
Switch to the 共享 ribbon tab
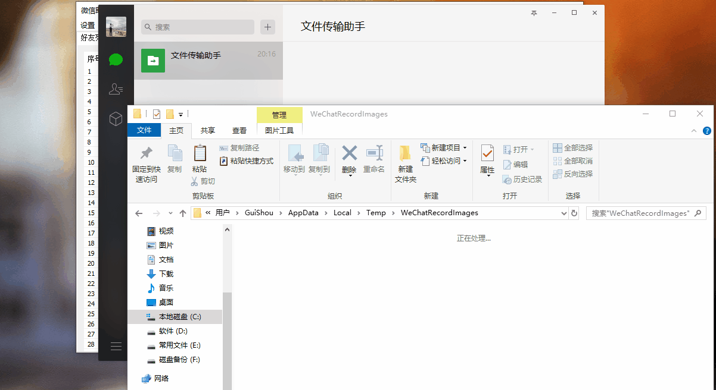pyautogui.click(x=208, y=130)
